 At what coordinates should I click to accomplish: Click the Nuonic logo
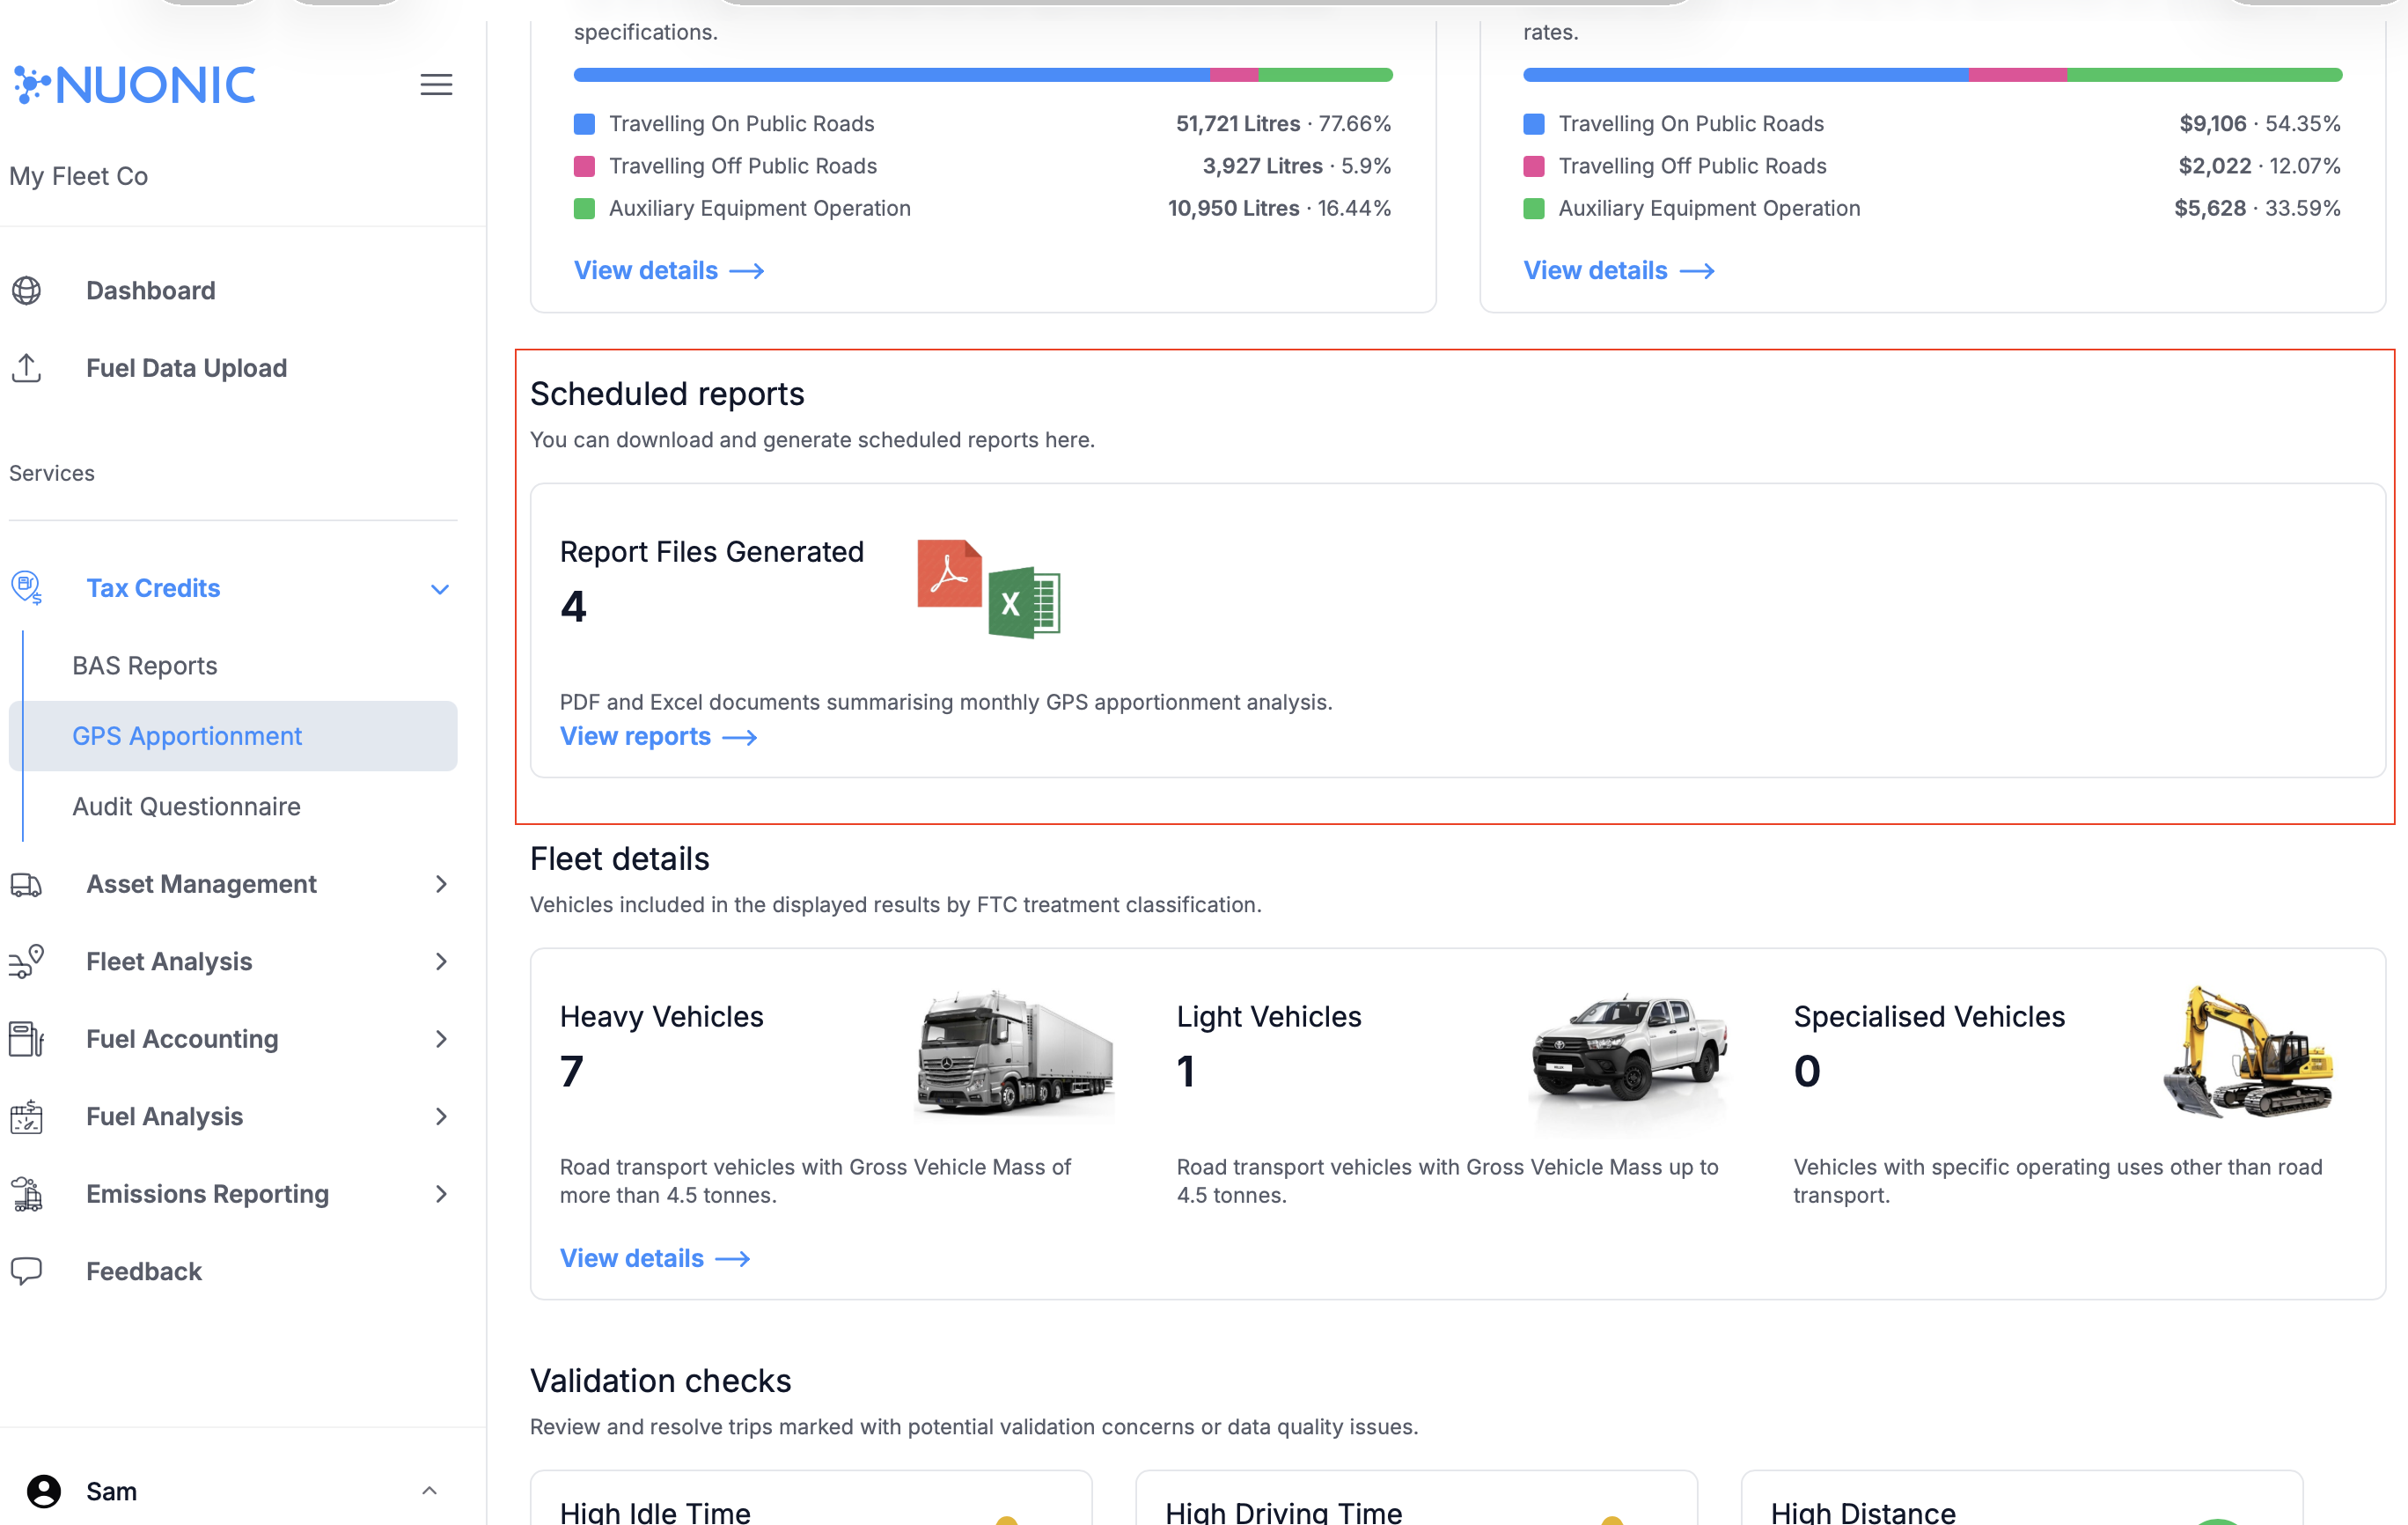point(133,84)
